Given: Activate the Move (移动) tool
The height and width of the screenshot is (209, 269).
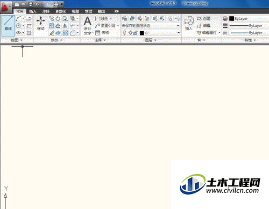Looking at the screenshot, I should (x=41, y=23).
